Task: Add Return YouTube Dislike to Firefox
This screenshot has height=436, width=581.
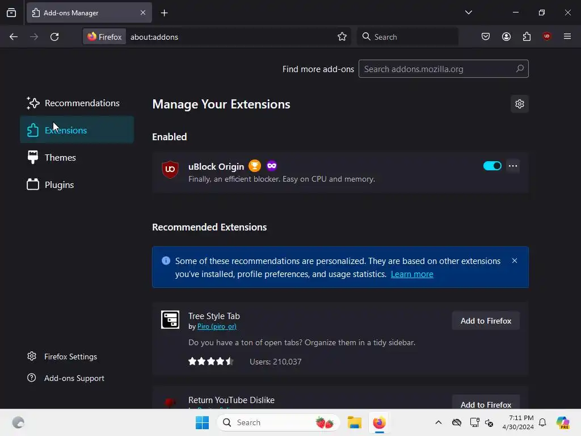Action: tap(486, 403)
